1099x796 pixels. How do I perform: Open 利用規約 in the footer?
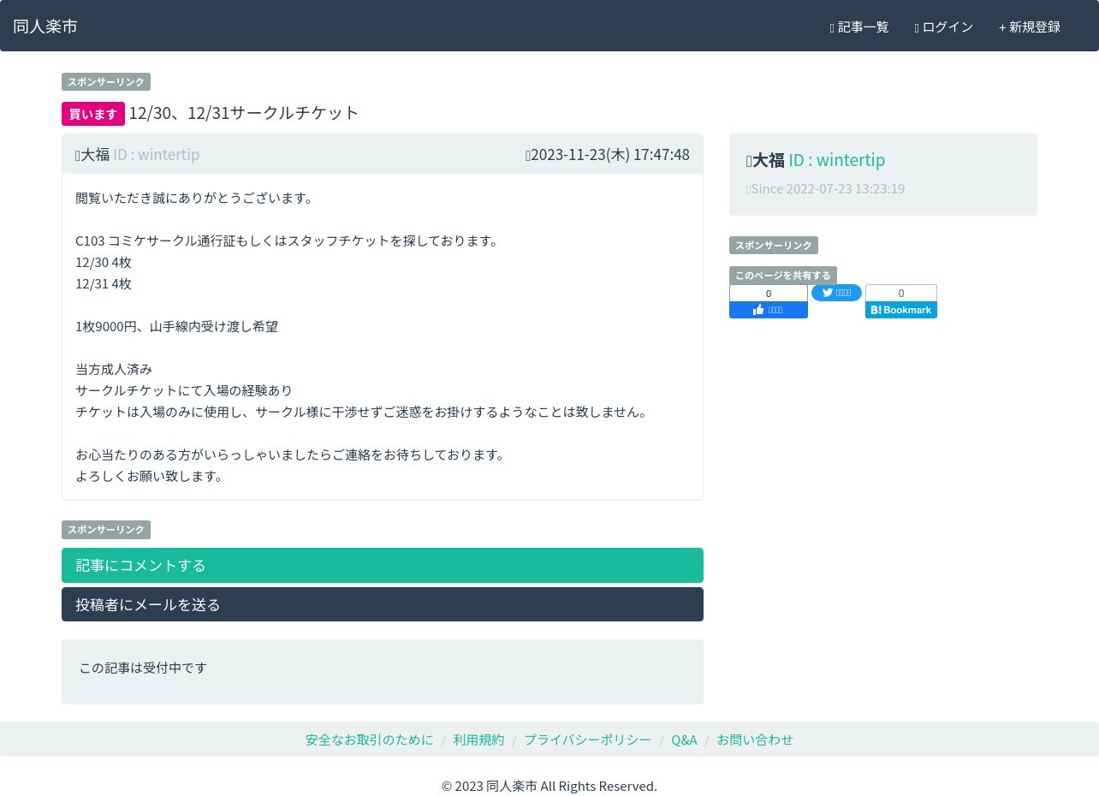click(478, 740)
